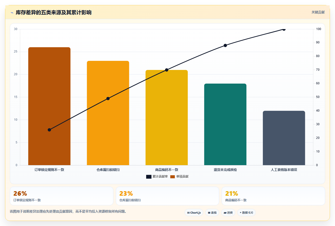Click the cumulative line point at 49%

click(x=108, y=98)
